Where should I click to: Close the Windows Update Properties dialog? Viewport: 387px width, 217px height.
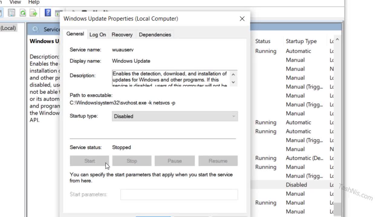pos(242,19)
